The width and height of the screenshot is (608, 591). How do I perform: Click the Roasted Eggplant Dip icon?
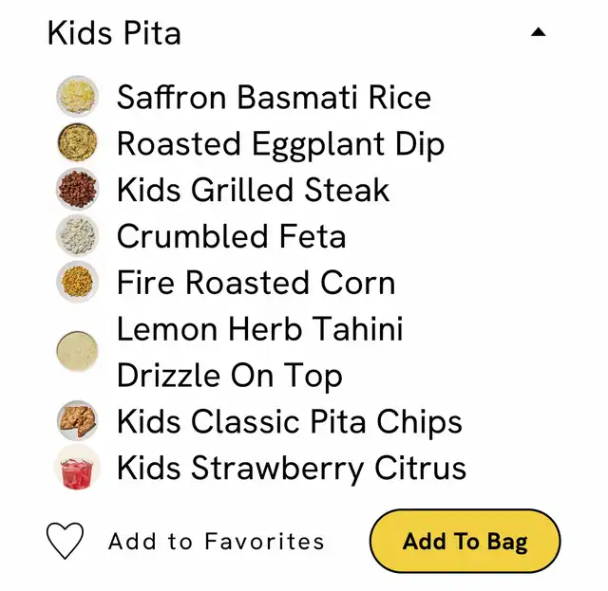coord(77,143)
